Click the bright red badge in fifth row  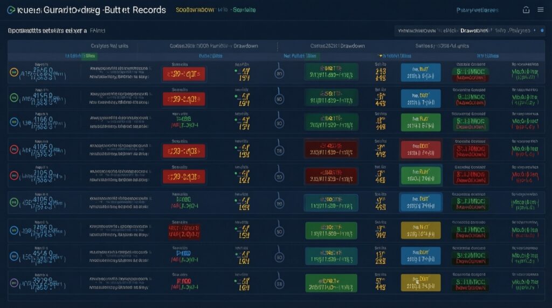[x=184, y=177]
